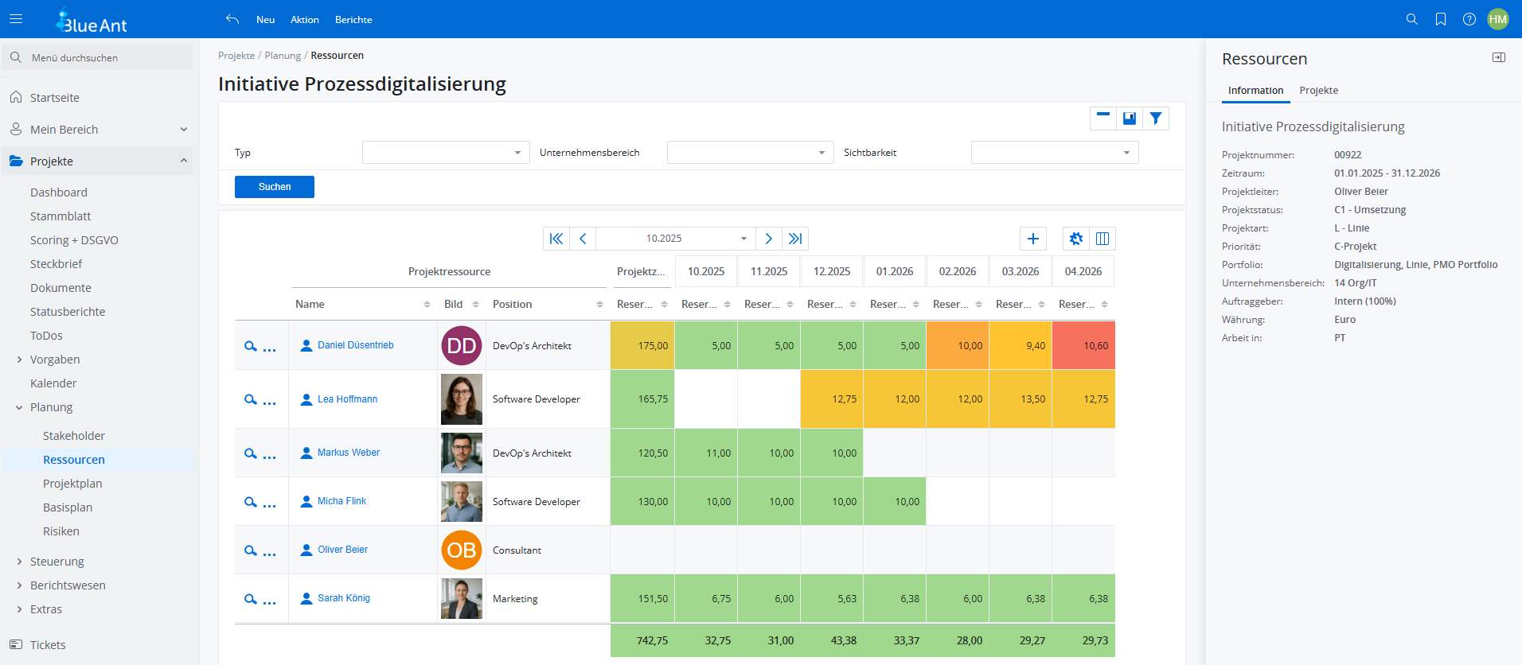1522x665 pixels.
Task: Click the bookmark icon in header
Action: coord(1440,19)
